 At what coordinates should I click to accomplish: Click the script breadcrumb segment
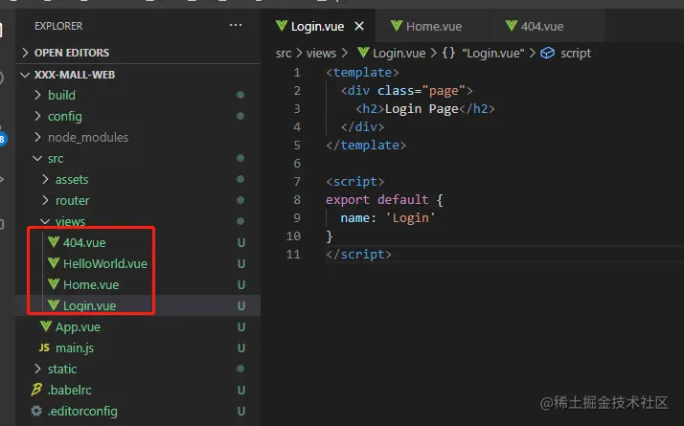[x=576, y=54]
